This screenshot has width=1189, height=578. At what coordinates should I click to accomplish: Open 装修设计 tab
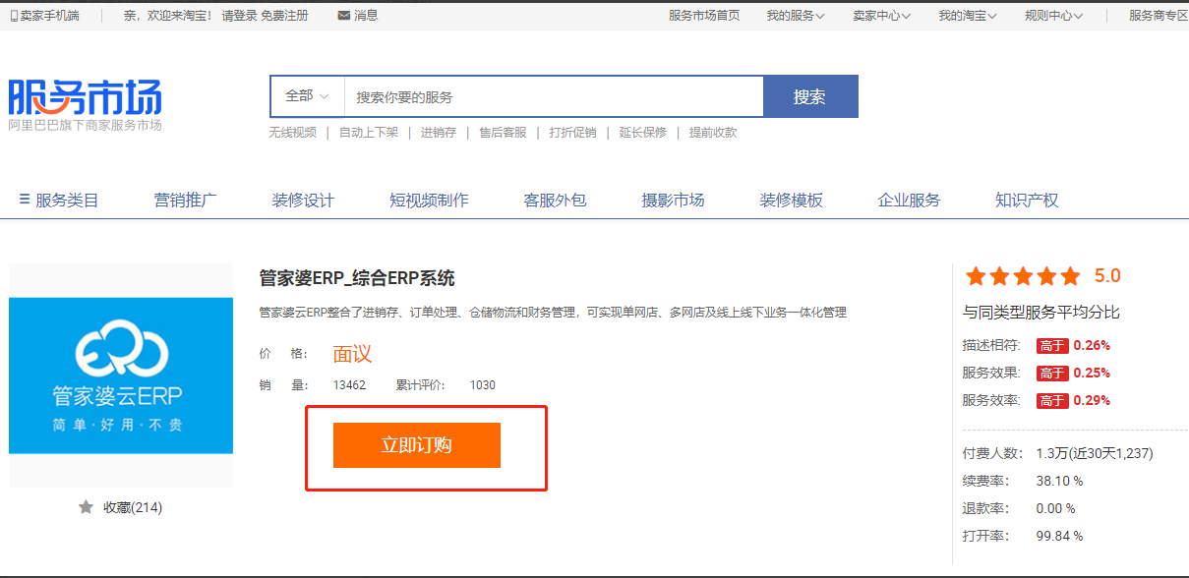303,201
